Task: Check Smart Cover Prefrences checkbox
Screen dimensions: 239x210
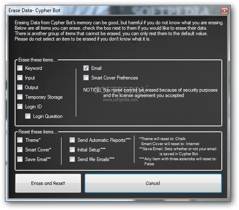Action: pyautogui.click(x=86, y=78)
